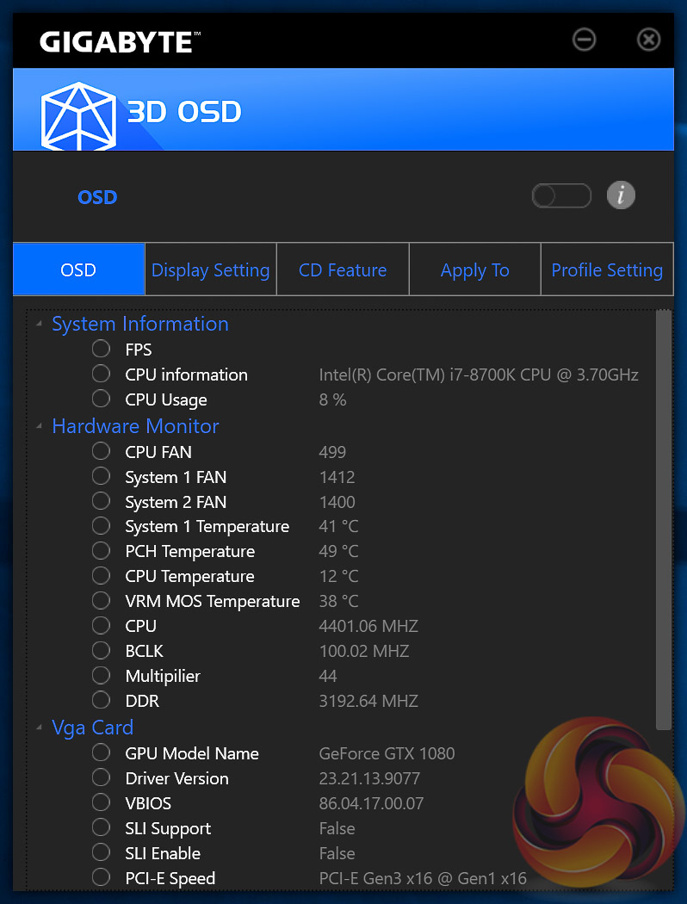The height and width of the screenshot is (904, 687).
Task: Turn on the main OSD toggle switch
Action: [561, 195]
